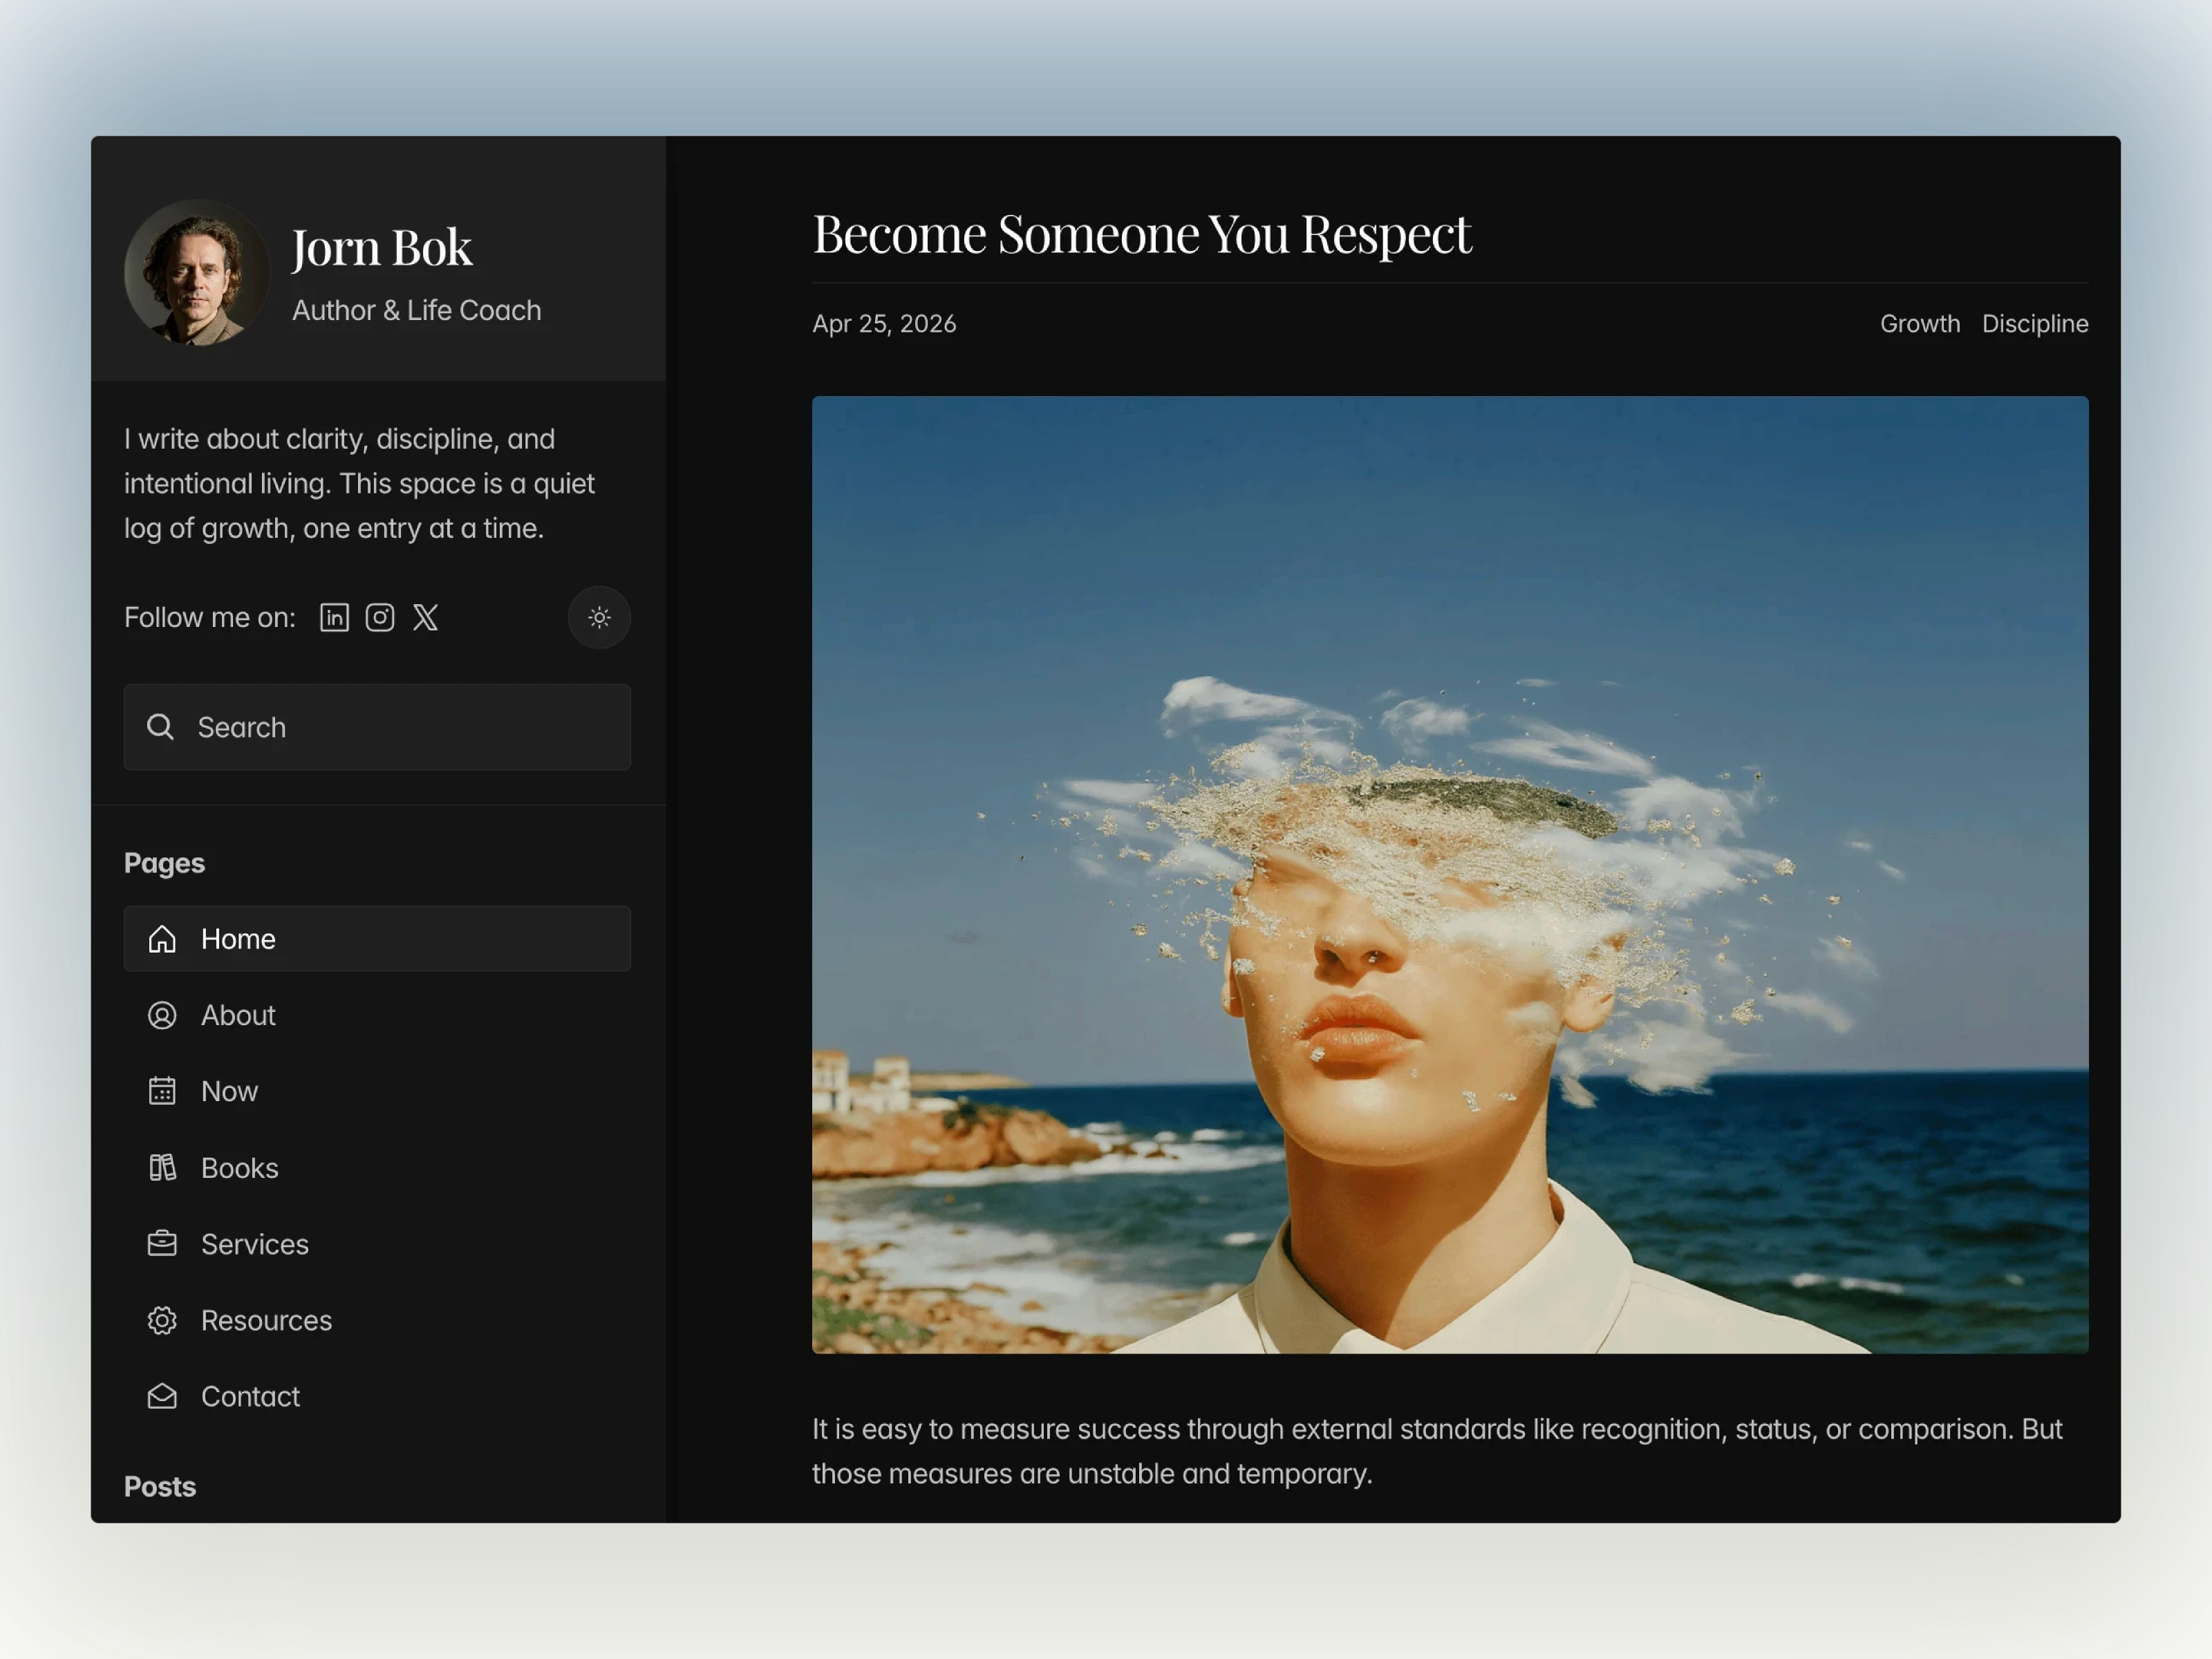Click the Apr 25, 2026 post date
This screenshot has width=2212, height=1659.
(884, 324)
